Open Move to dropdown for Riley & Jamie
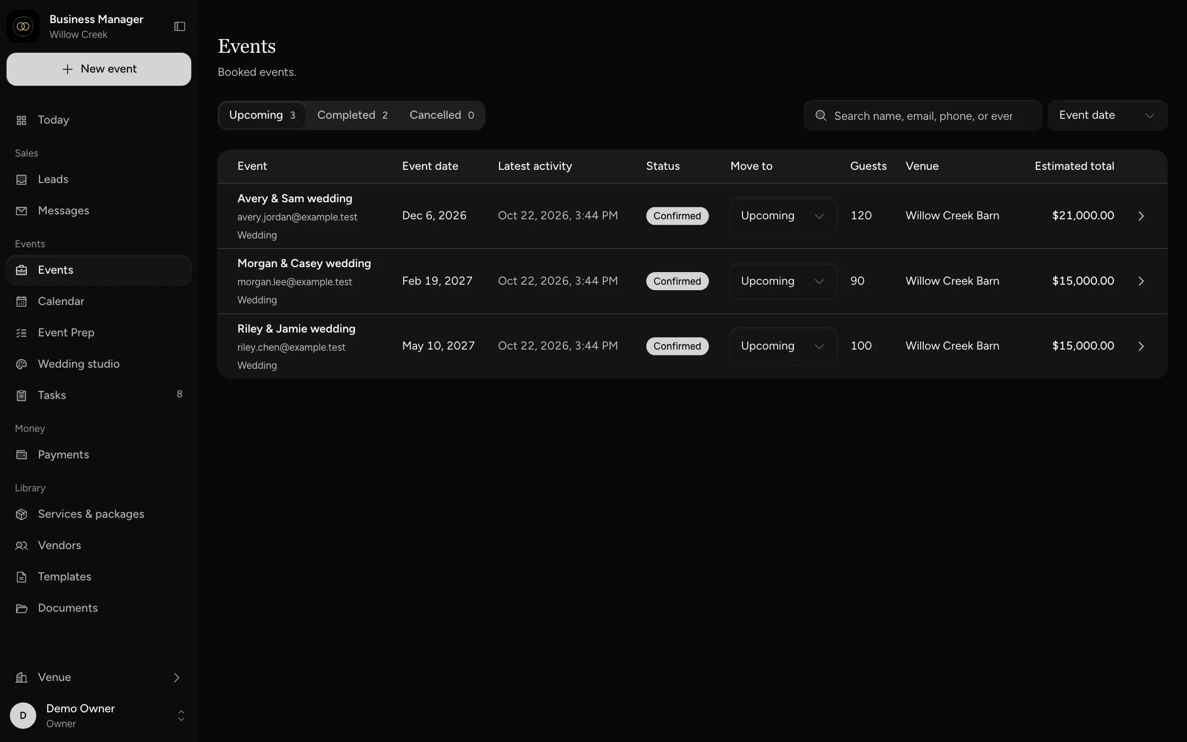 (x=783, y=346)
